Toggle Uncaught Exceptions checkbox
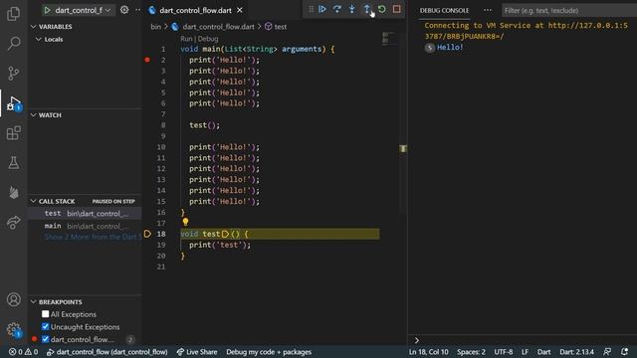 pyautogui.click(x=45, y=327)
